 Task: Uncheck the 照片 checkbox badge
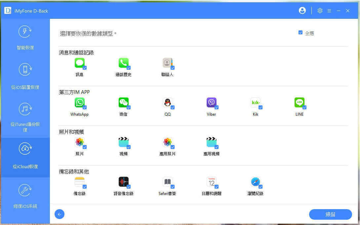pos(85,147)
